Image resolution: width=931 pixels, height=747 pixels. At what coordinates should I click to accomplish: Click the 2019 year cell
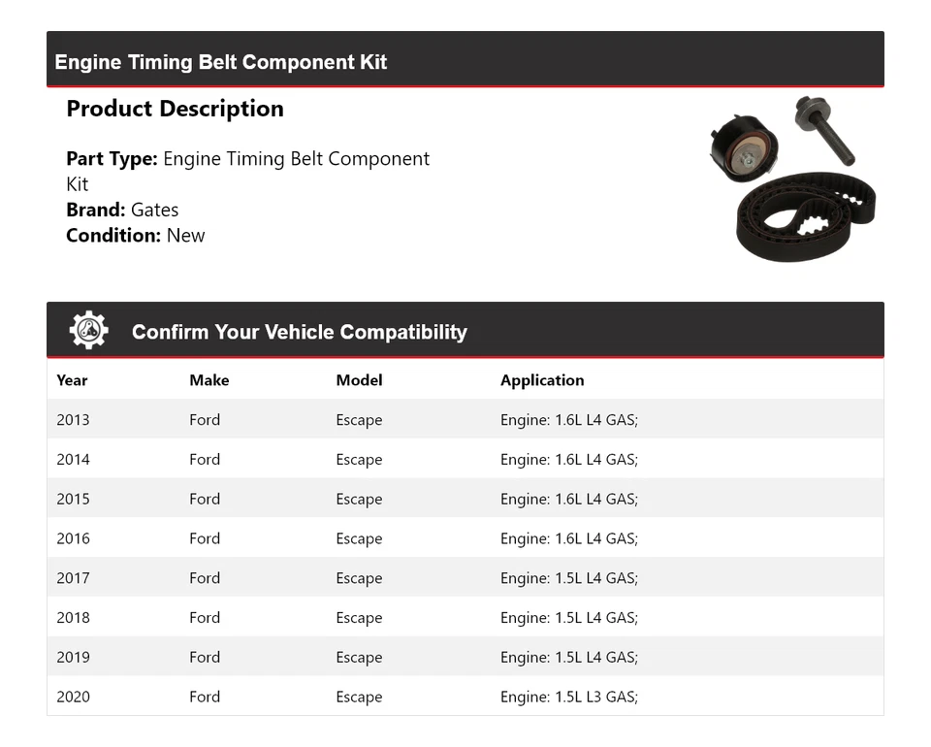(x=73, y=658)
